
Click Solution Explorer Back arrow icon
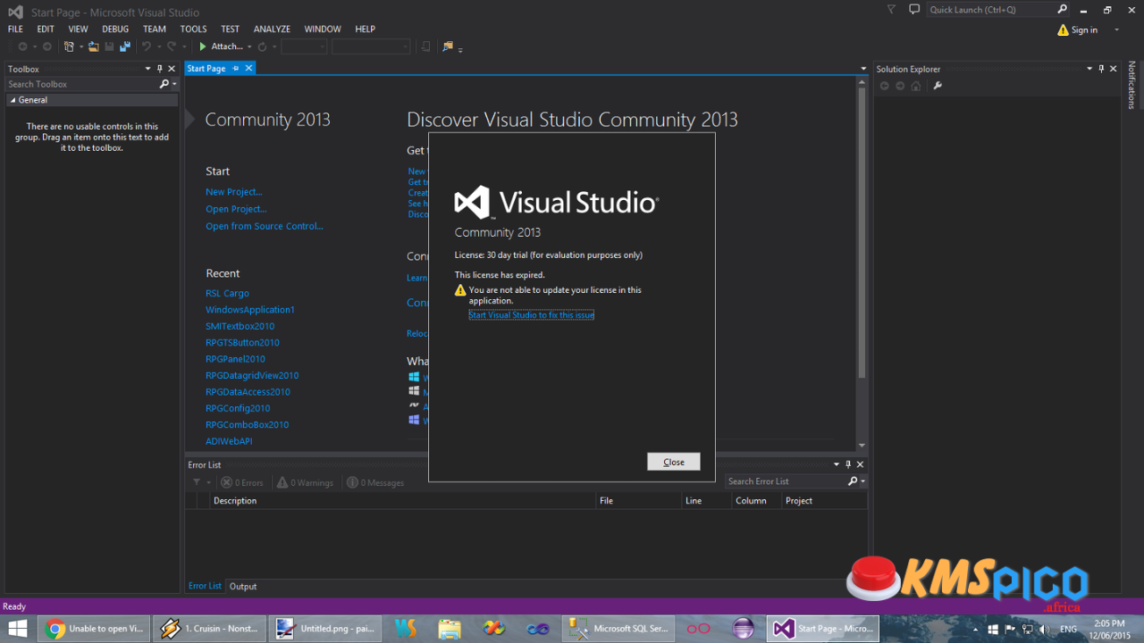(885, 86)
